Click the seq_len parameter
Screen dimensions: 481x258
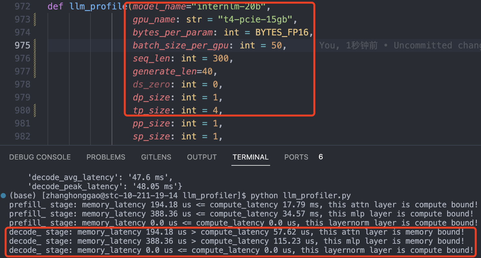click(x=151, y=58)
